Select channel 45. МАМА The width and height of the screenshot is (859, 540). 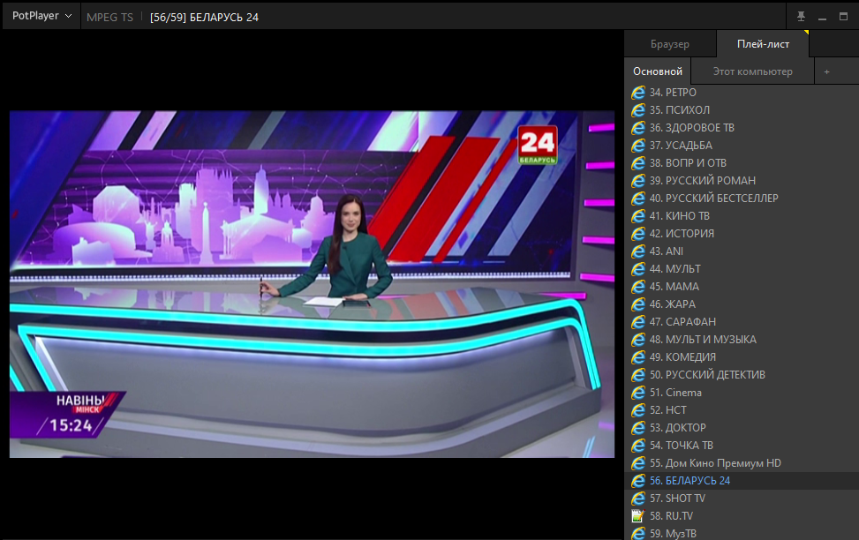pos(742,287)
